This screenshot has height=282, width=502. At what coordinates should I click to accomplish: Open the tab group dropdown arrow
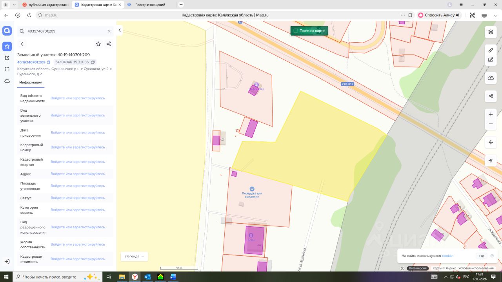[x=14, y=5]
